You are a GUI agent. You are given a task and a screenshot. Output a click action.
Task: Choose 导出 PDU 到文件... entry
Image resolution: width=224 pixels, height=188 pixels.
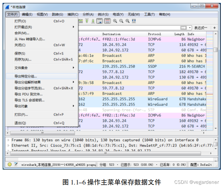coord(42,94)
